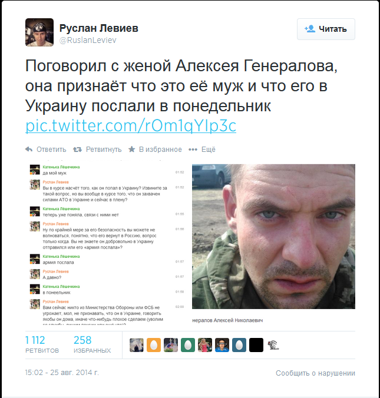The width and height of the screenshot is (380, 398).
Task: Click the Ответить reply arrow icon
Action: [29, 150]
